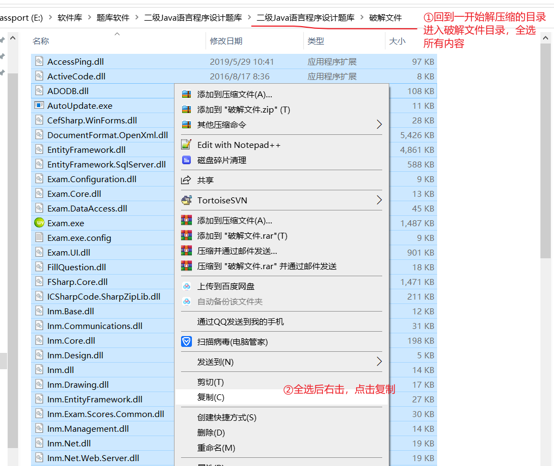Click the Notepad++ icon in context menu
The image size is (554, 466).
click(x=186, y=145)
